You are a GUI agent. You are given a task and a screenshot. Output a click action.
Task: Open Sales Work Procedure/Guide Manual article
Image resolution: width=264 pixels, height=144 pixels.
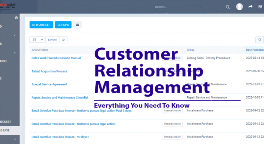56,58
